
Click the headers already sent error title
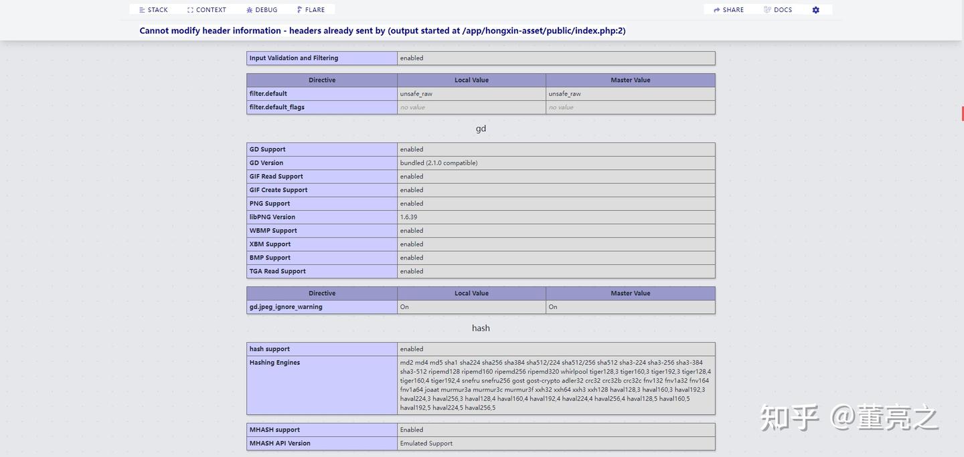point(382,29)
